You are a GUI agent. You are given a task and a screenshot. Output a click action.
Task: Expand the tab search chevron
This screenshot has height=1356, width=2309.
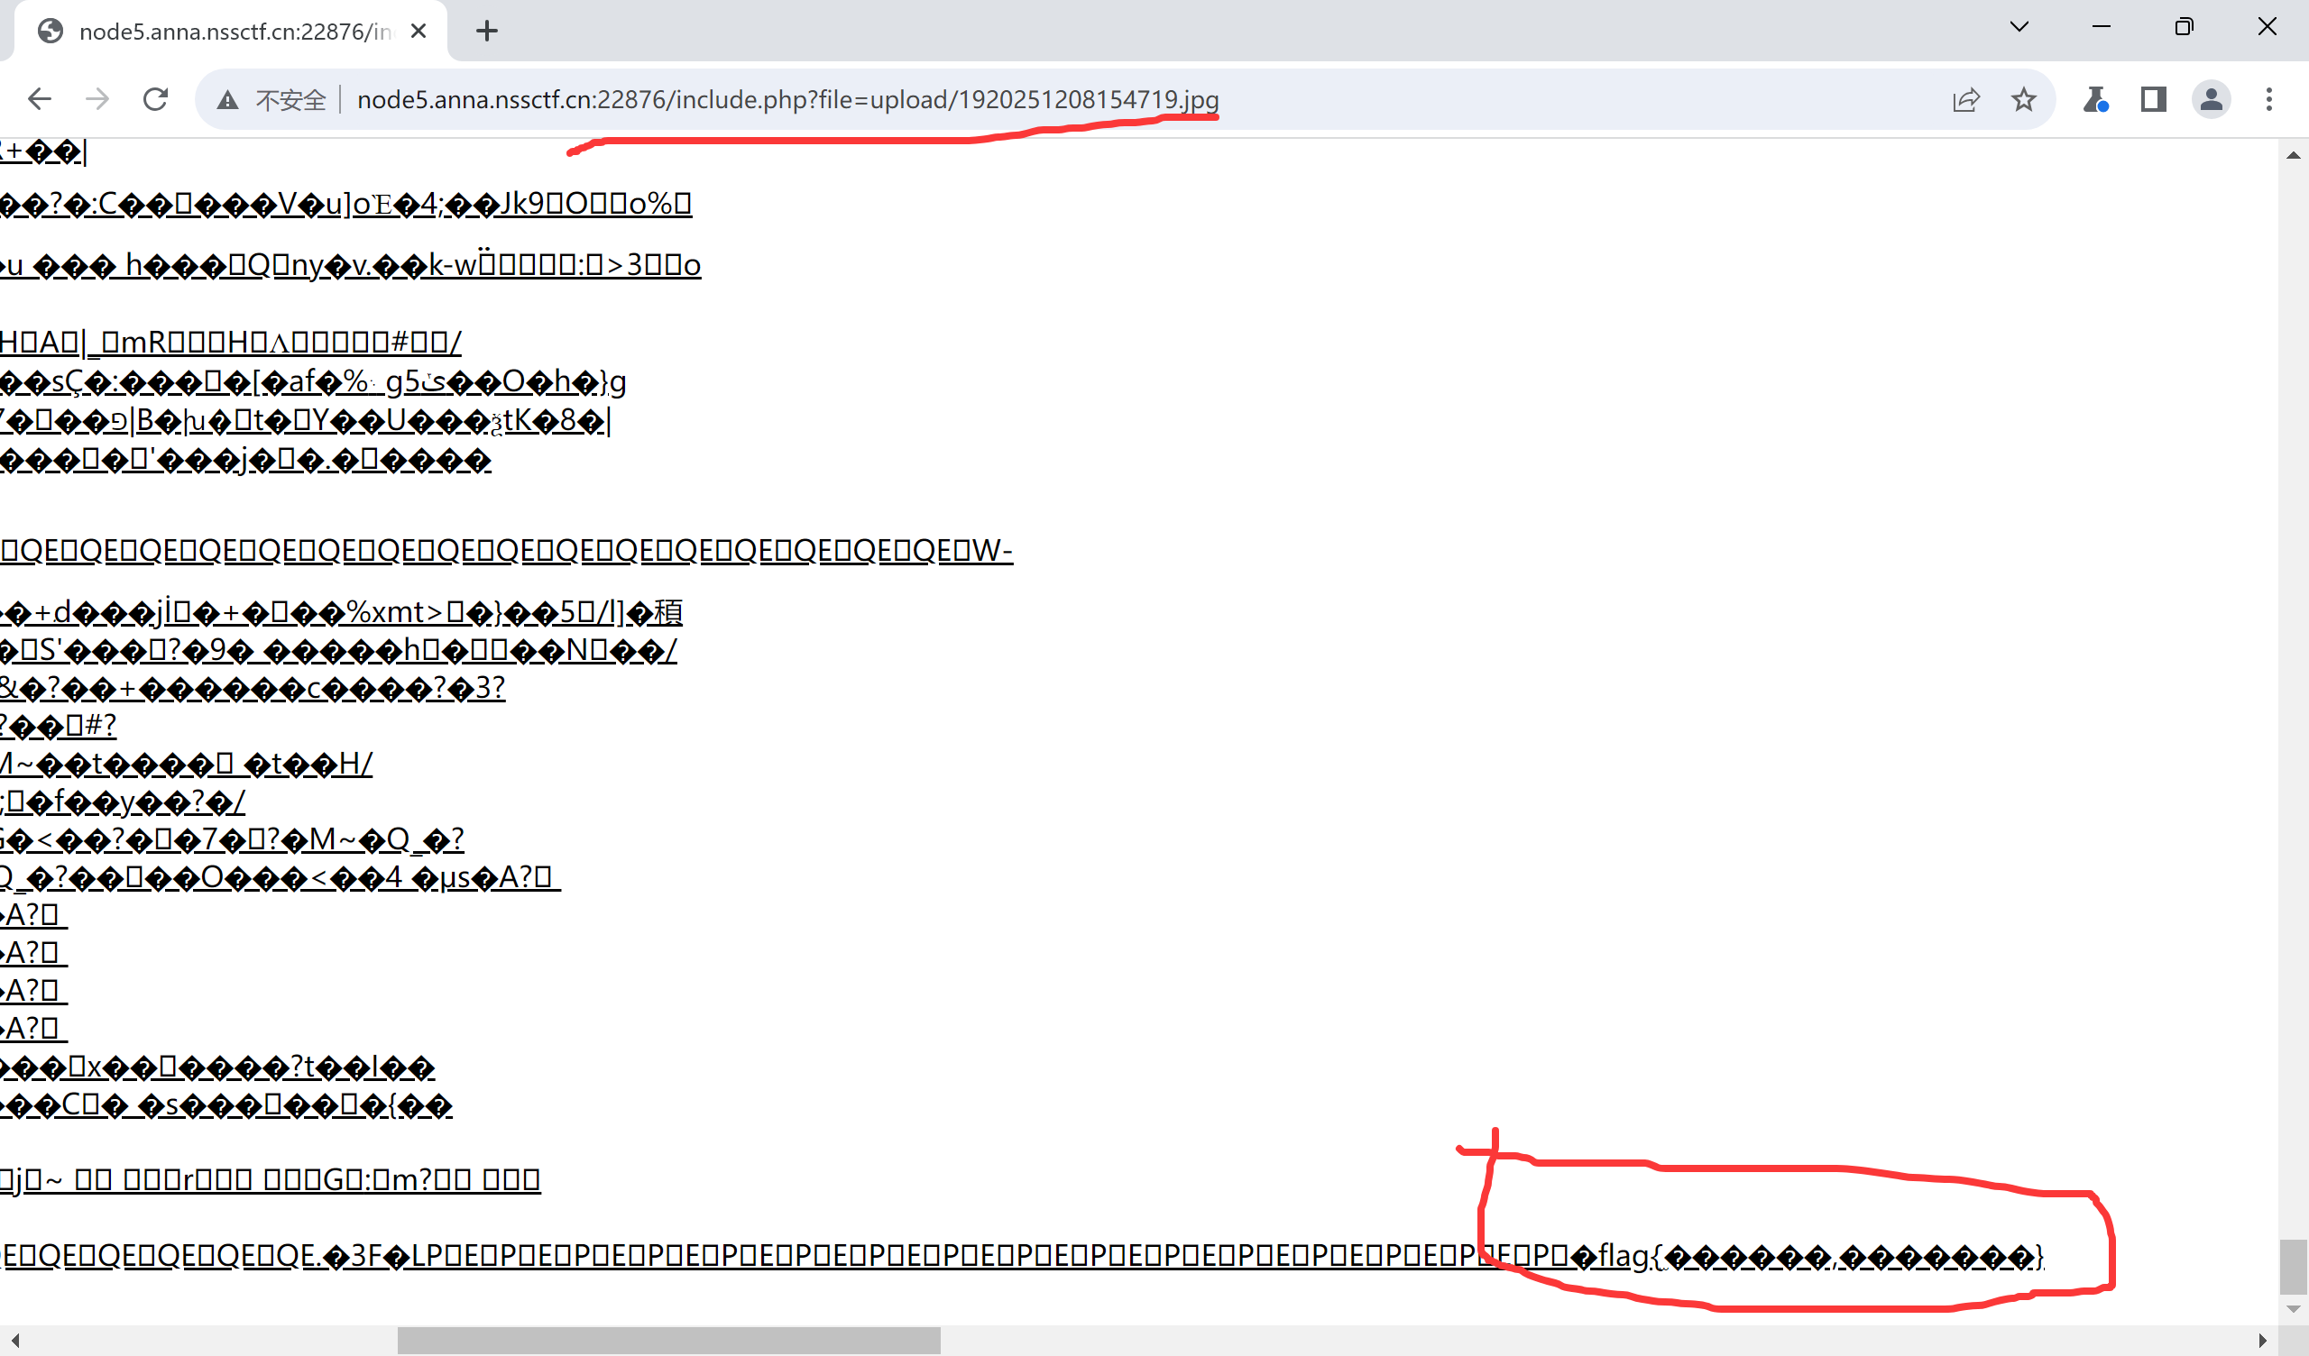click(2019, 26)
